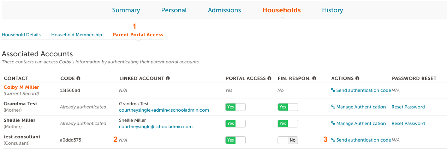
Task: Open the Admissions tab
Action: click(x=225, y=10)
